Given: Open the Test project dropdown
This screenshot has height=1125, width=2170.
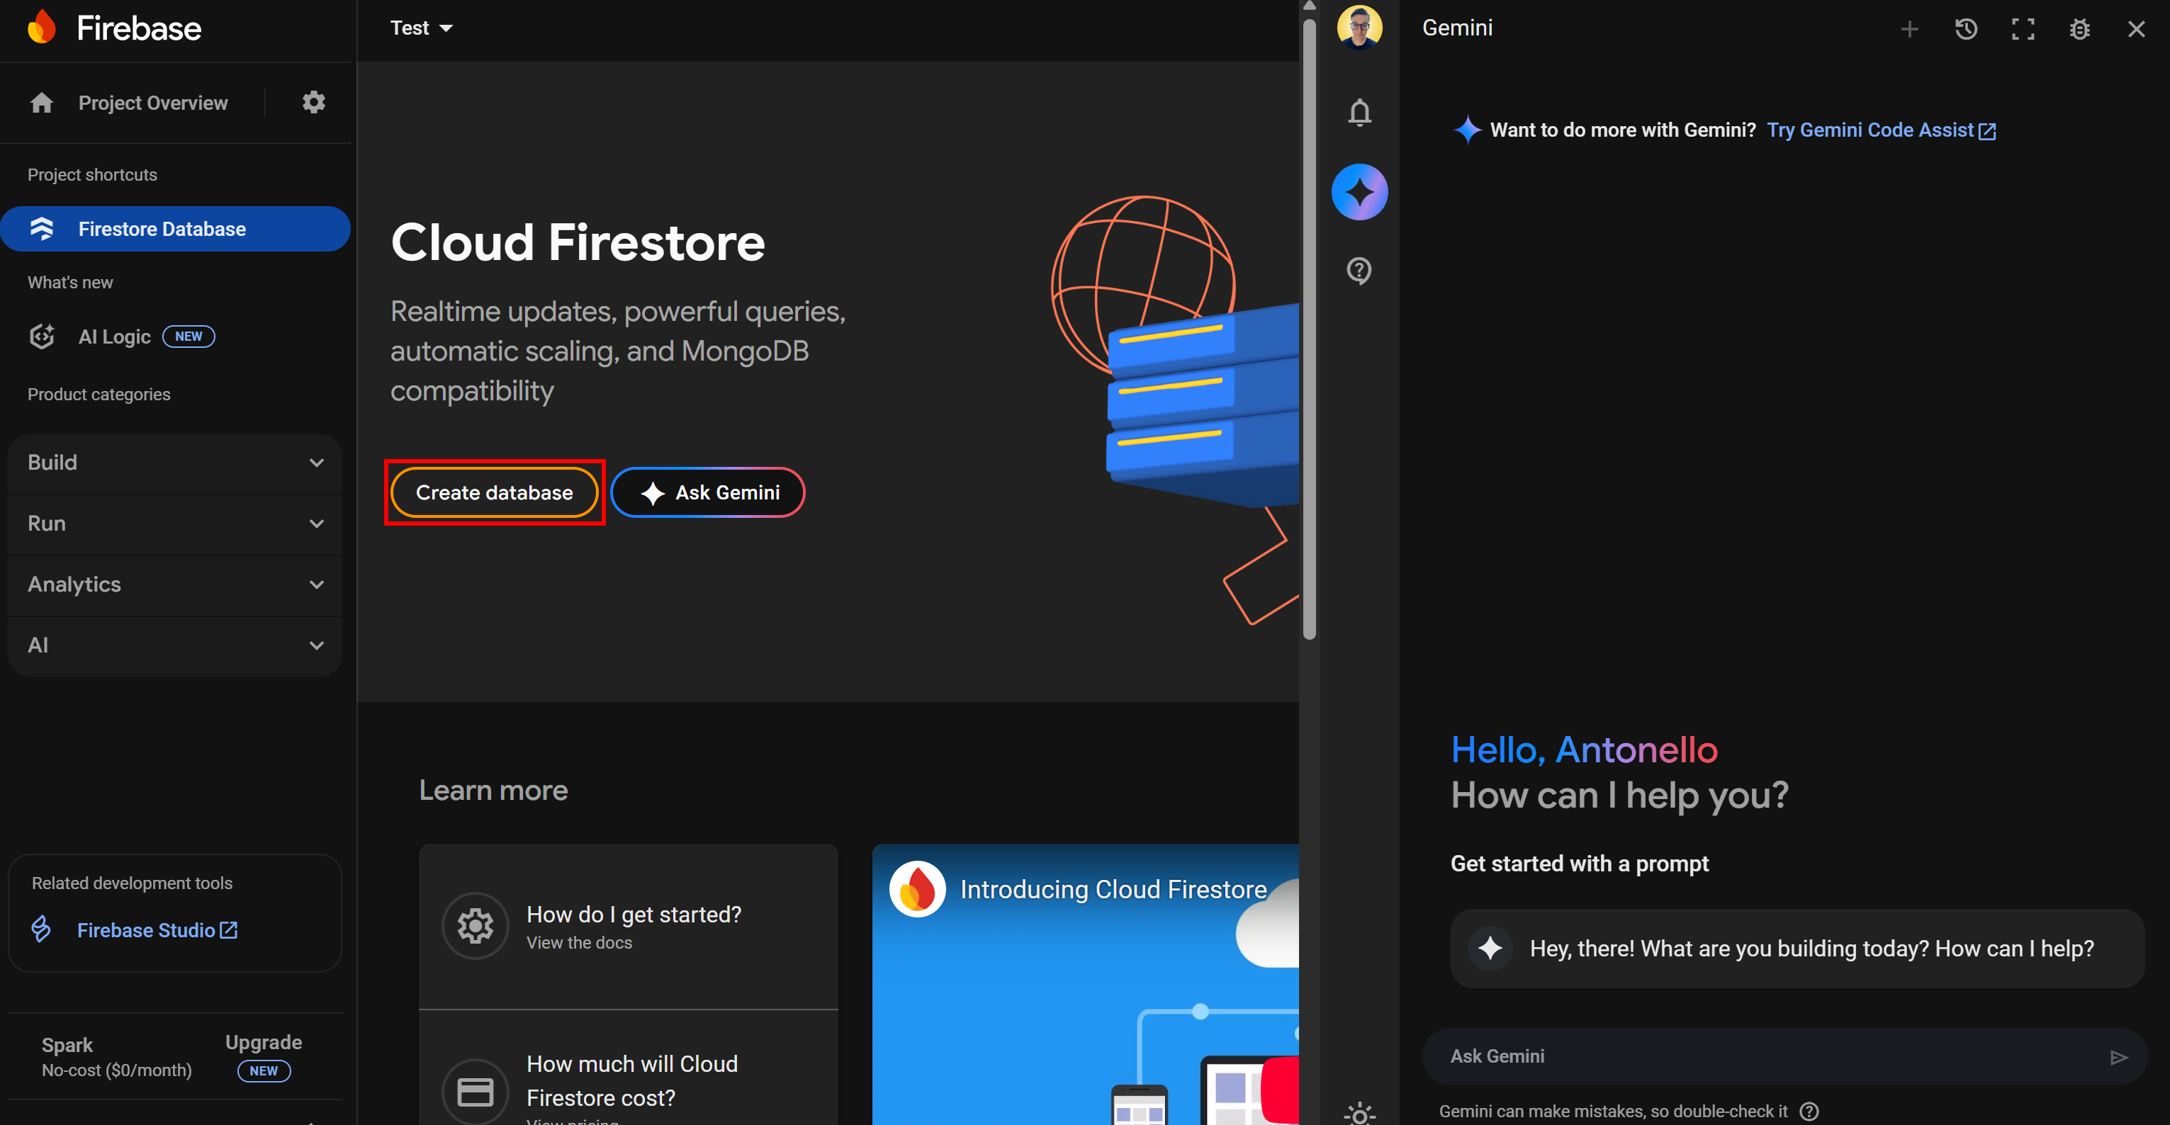Looking at the screenshot, I should pyautogui.click(x=421, y=28).
